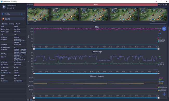The image size is (169, 101).
Task: Open the cloud upload icon
Action: point(166,5)
